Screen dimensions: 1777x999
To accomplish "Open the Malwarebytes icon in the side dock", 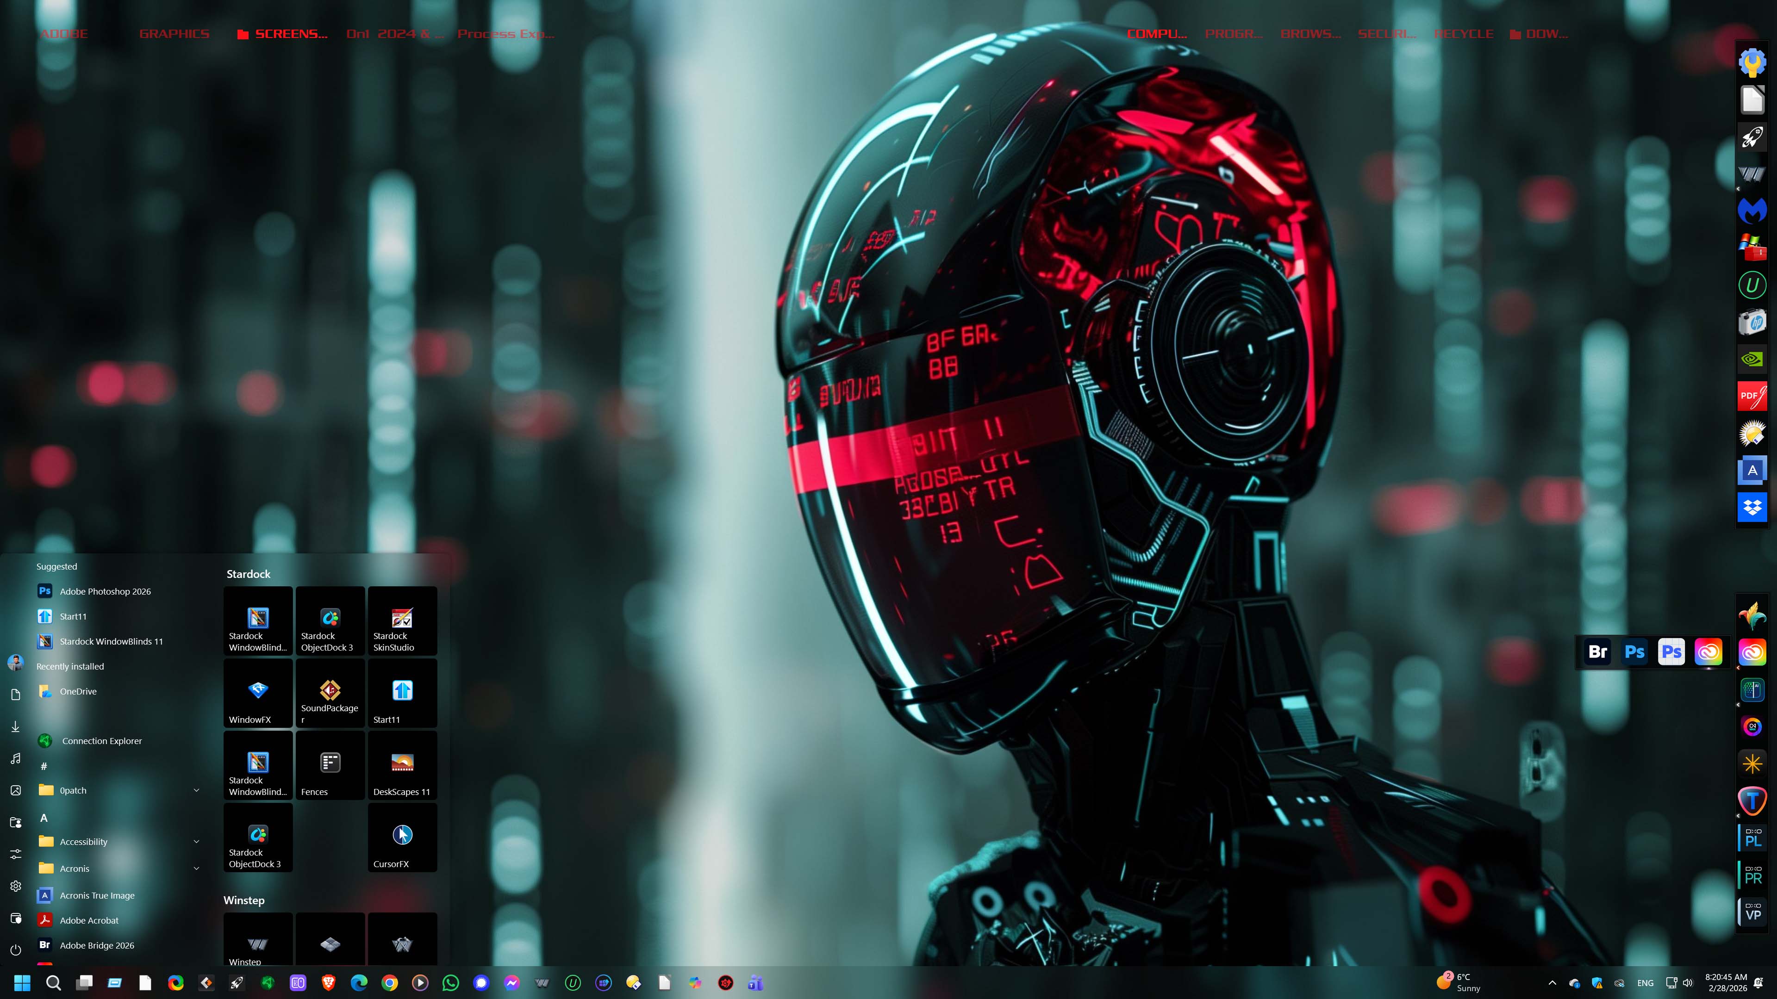I will tap(1752, 210).
